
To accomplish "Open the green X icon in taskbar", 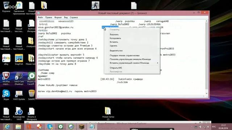I will coord(61,127).
